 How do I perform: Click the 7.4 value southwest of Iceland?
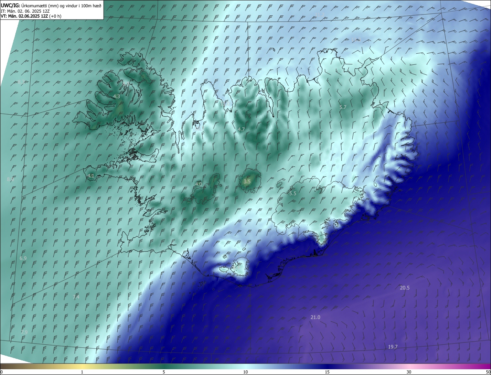pyautogui.click(x=76, y=297)
